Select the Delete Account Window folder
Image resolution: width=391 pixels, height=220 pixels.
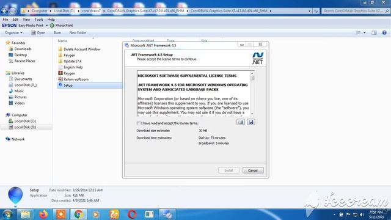[82, 49]
